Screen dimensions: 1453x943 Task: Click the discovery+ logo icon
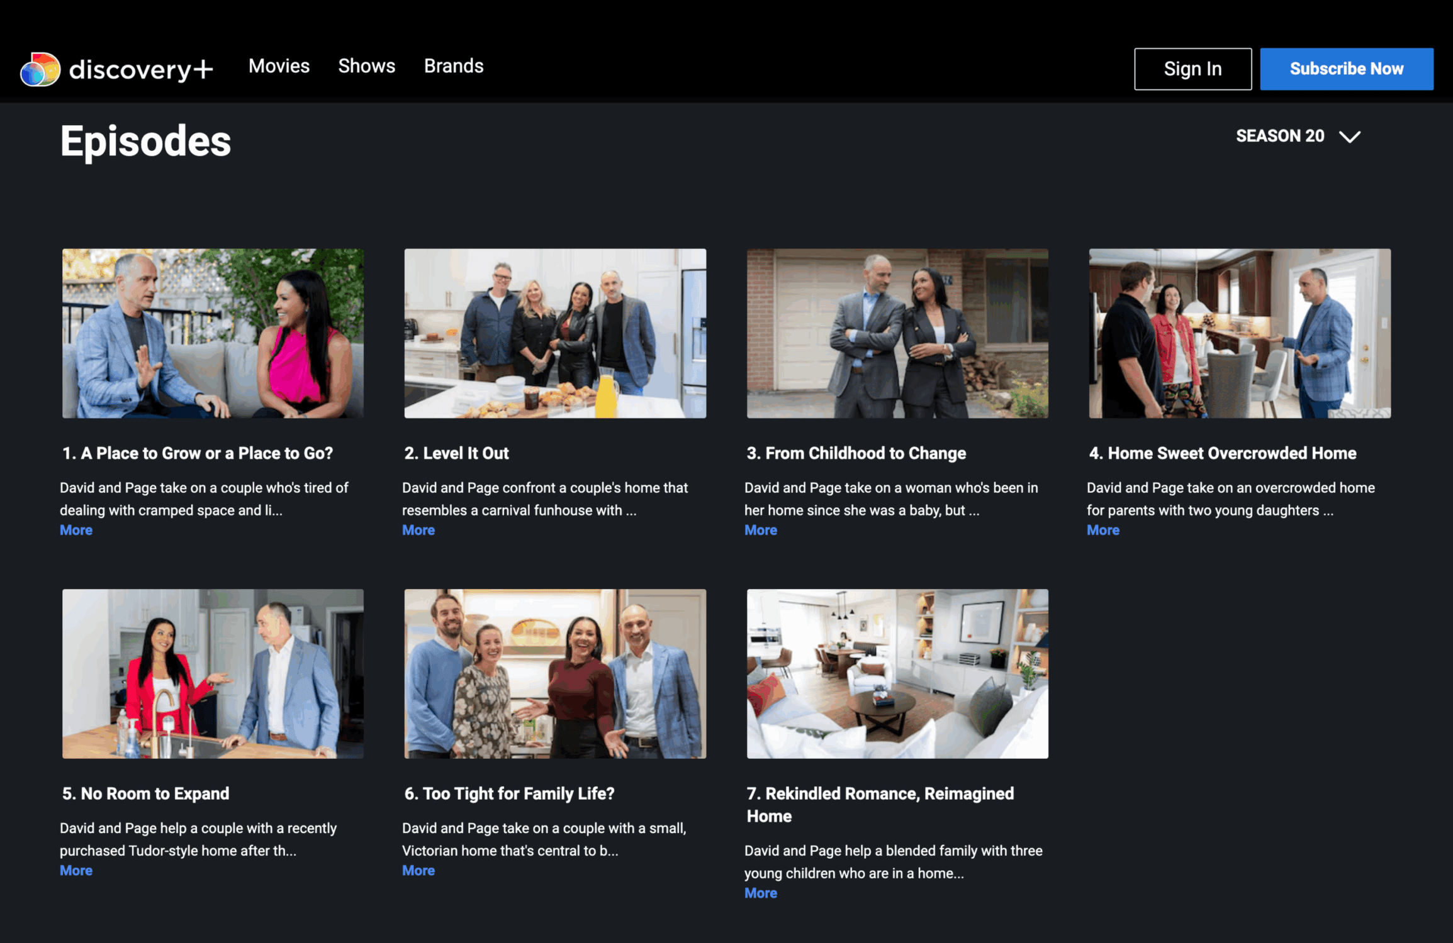(40, 69)
